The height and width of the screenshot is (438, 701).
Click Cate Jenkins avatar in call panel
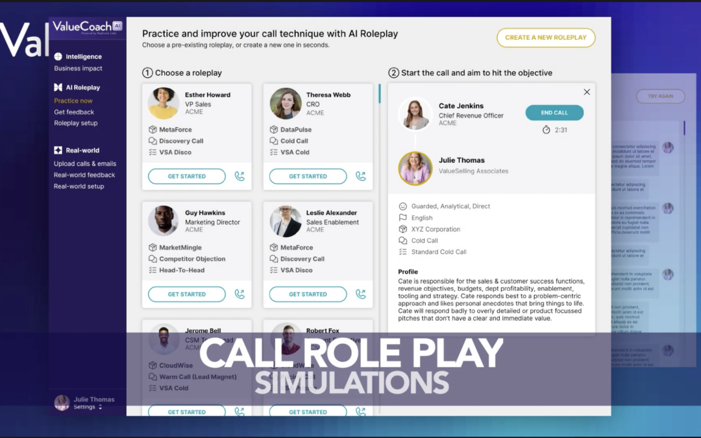415,114
